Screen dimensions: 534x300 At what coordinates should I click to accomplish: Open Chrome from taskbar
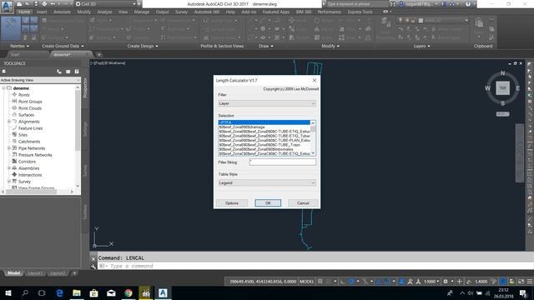click(x=128, y=292)
